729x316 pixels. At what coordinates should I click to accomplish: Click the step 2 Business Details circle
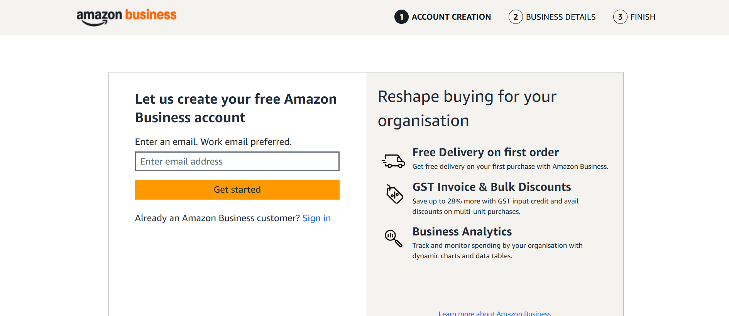516,17
